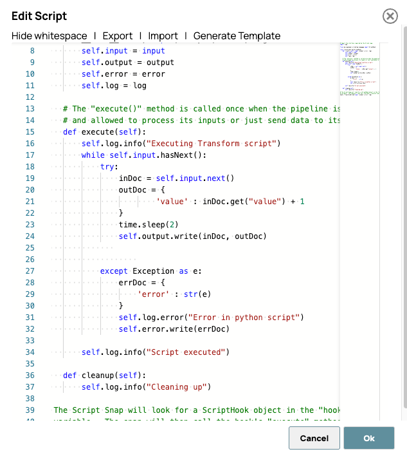This screenshot has height=456, width=407.
Task: Click line number 15 in the gutter
Action: click(x=30, y=132)
